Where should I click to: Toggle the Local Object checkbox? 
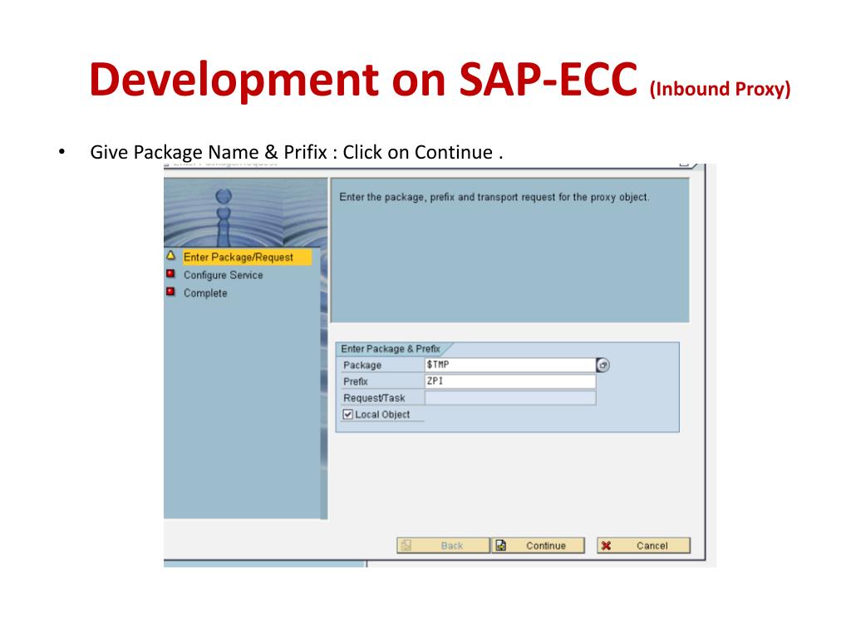(x=348, y=415)
